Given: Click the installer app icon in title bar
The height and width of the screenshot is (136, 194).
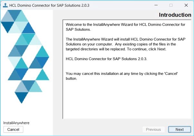Looking at the screenshot, I should (x=5, y=5).
